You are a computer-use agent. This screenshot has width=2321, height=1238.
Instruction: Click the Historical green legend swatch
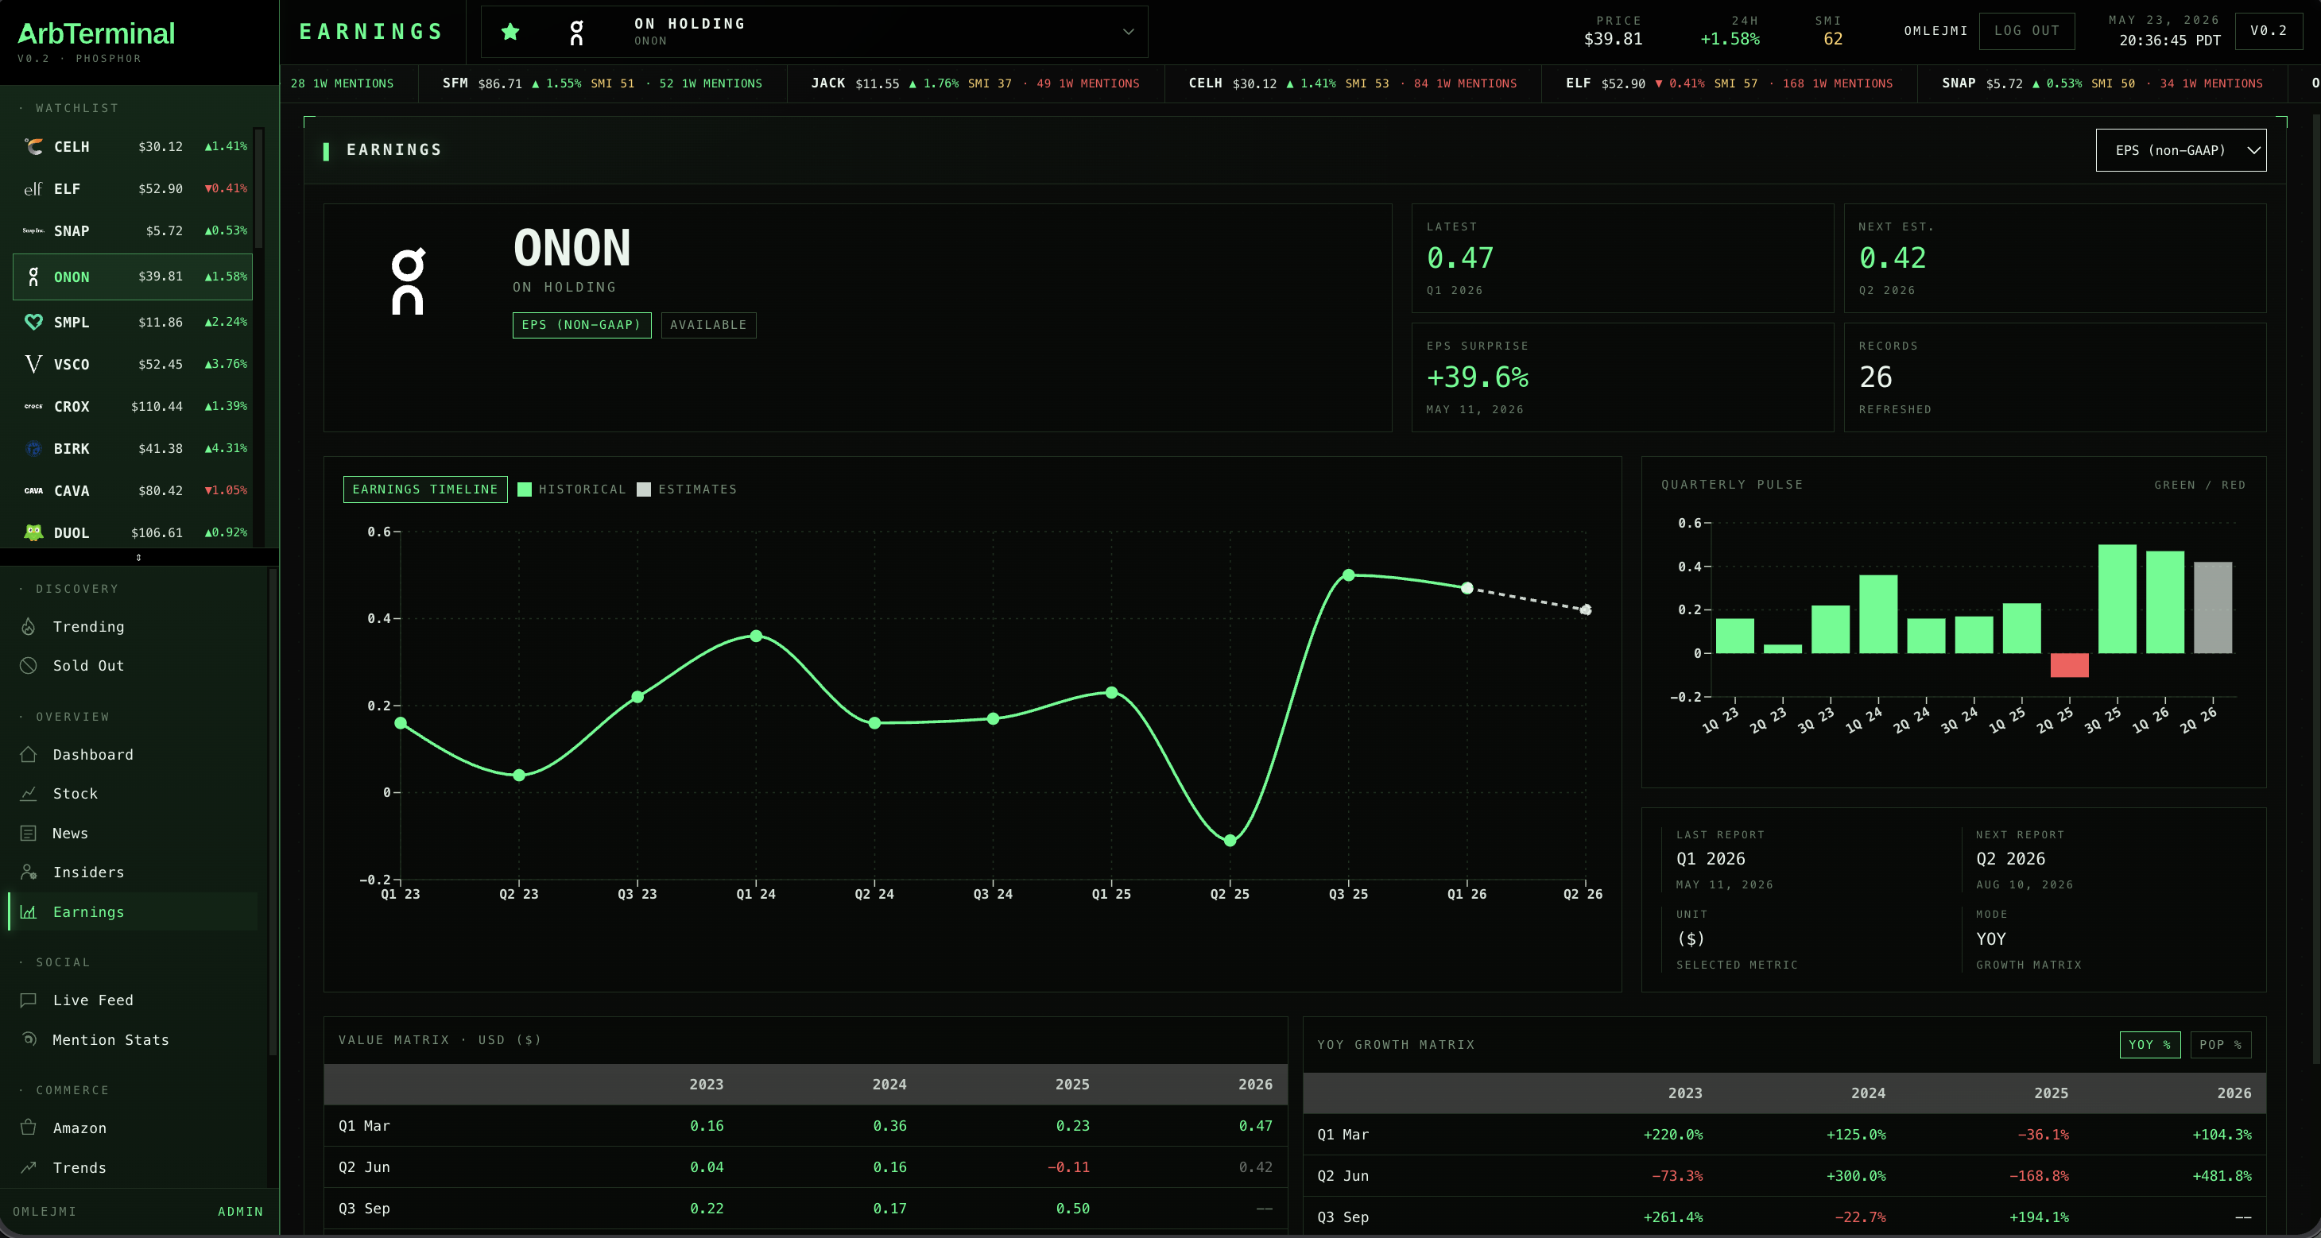pos(525,489)
